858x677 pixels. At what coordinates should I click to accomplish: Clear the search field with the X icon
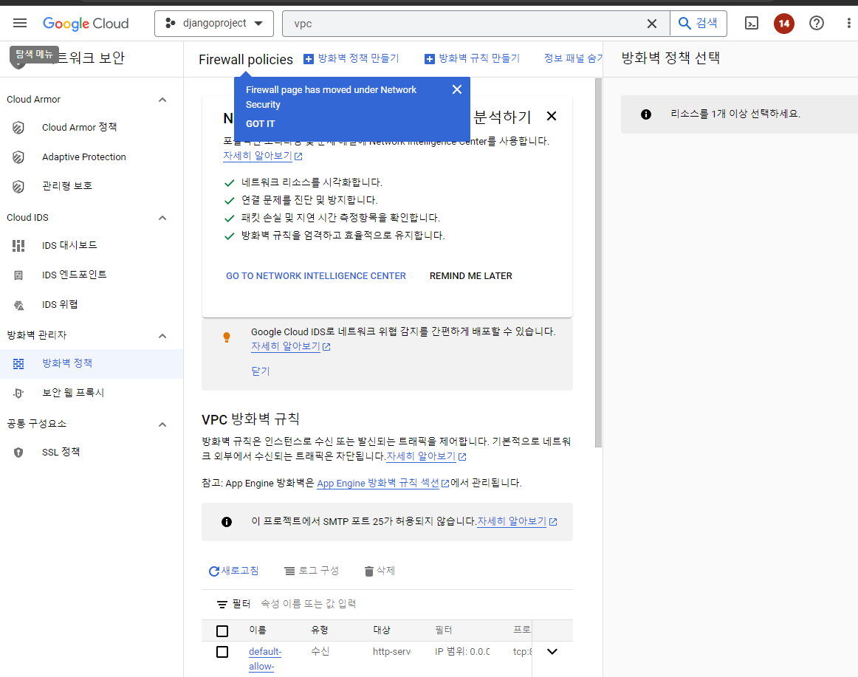pos(652,24)
